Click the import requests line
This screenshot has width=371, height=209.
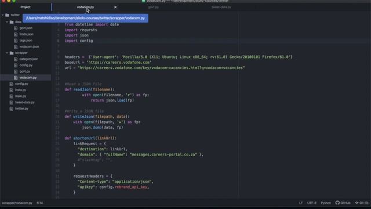81,30
